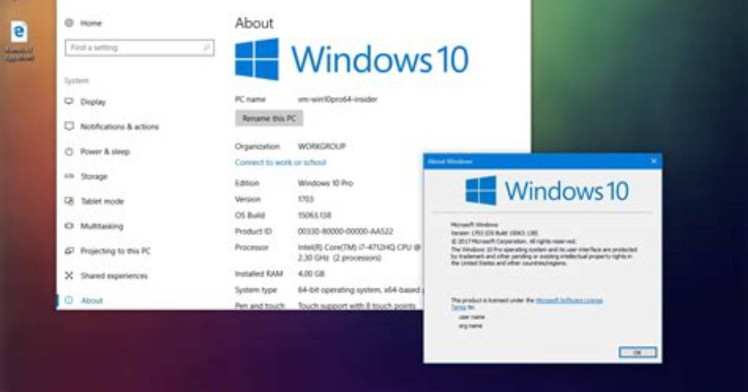Screen dimensions: 748x392
Task: Click the user name line in dialog
Action: coord(472,317)
